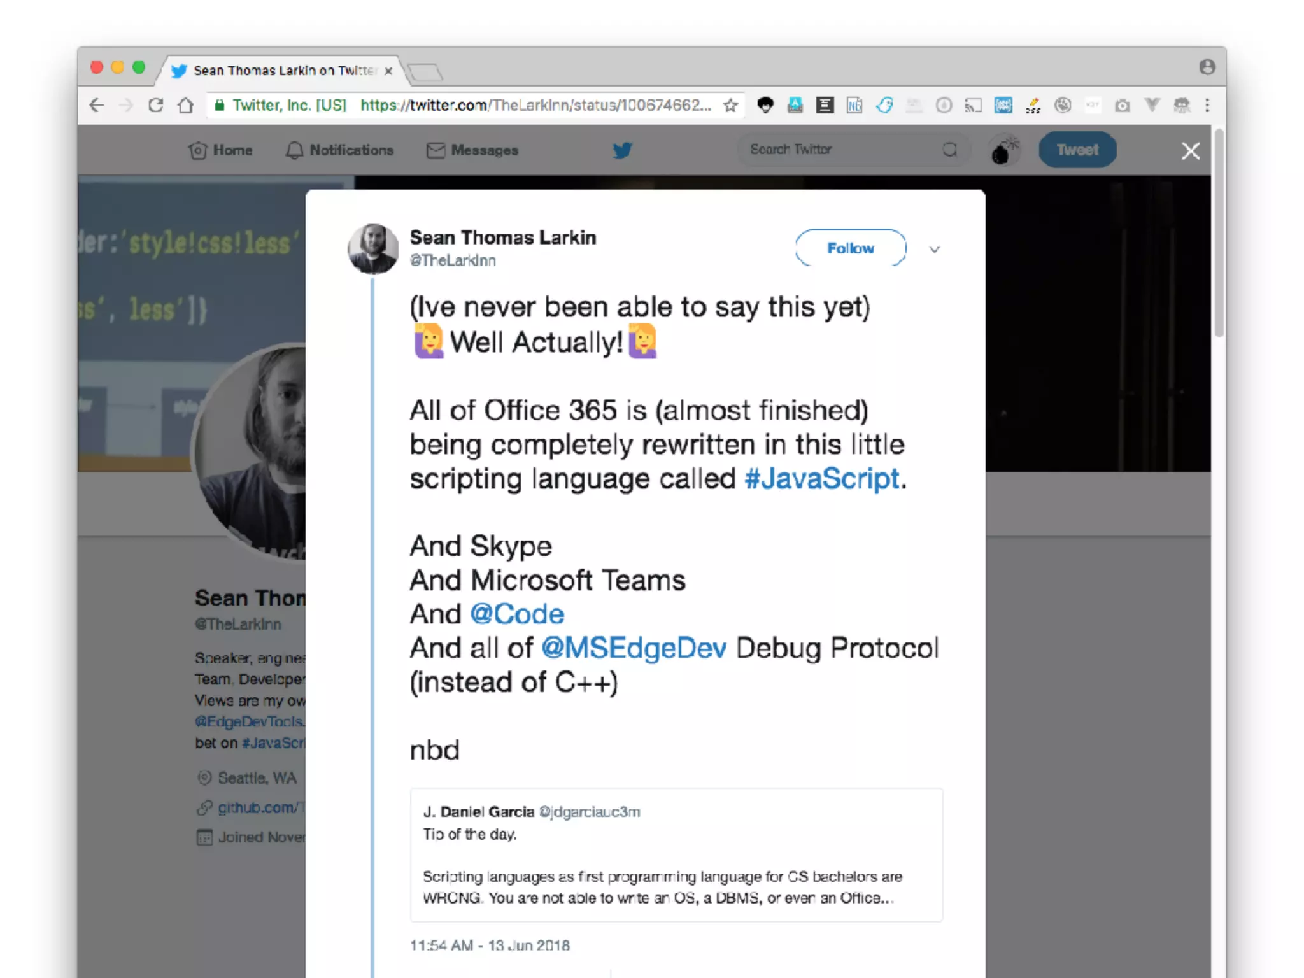The image size is (1304, 978).
Task: Open the Vue devtools extension icon
Action: [x=1152, y=105]
